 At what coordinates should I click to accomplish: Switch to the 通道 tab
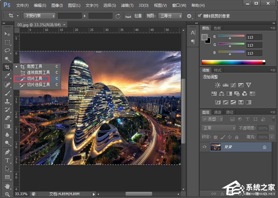pos(218,112)
